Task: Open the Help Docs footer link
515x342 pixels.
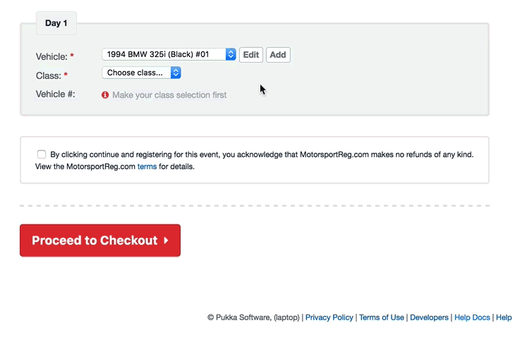Action: click(x=472, y=317)
